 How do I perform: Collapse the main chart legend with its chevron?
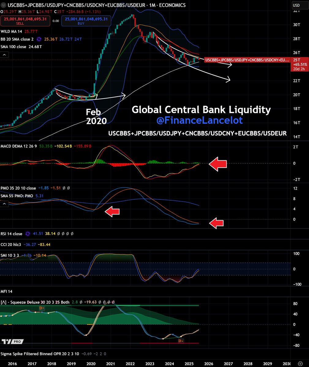[4, 54]
